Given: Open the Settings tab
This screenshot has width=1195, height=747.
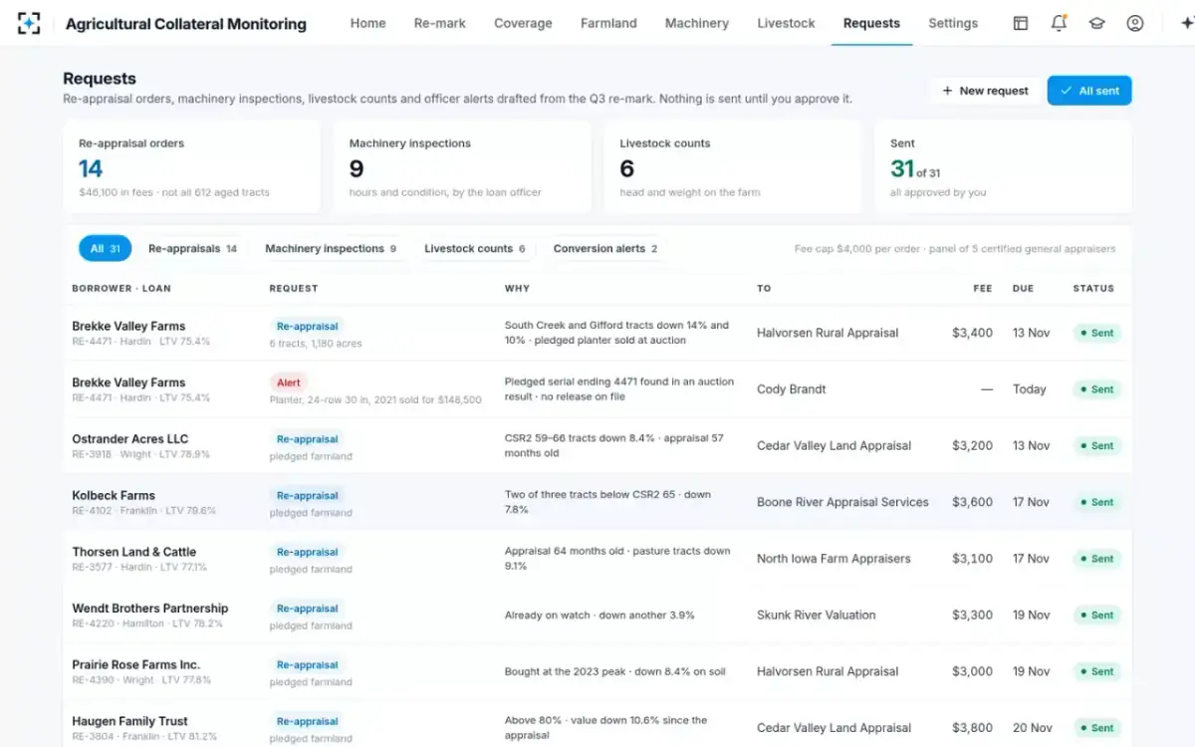Looking at the screenshot, I should pyautogui.click(x=953, y=23).
